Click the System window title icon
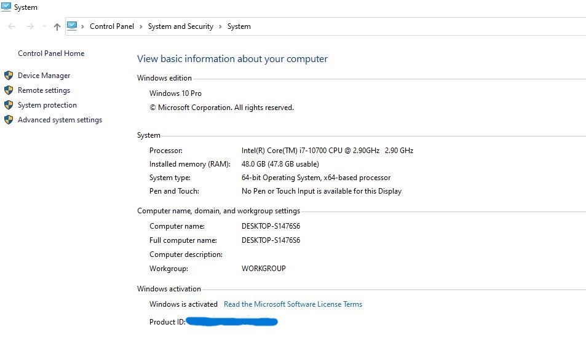Image resolution: width=586 pixels, height=343 pixels. (x=6, y=7)
